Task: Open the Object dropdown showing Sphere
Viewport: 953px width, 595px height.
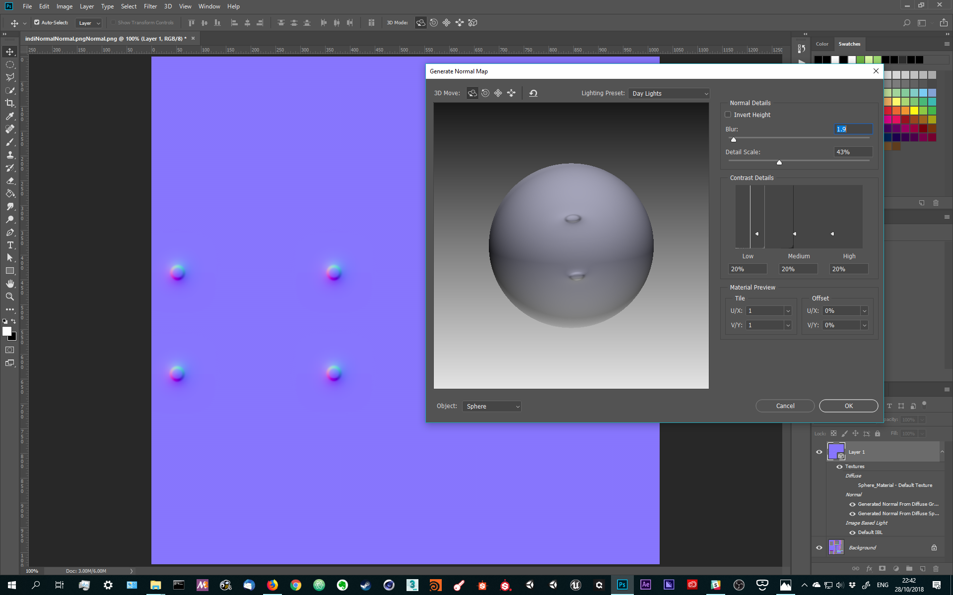Action: (491, 406)
